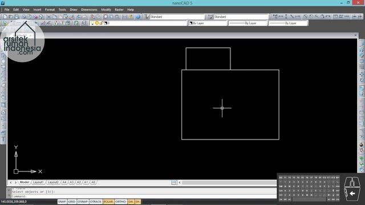Viewport: 365px width, 205px height.
Task: Open the lineweight By Layer dropdown
Action: click(288, 23)
